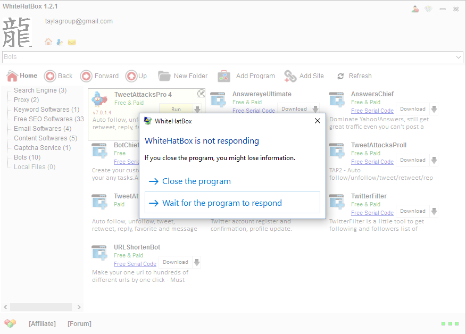The width and height of the screenshot is (466, 334).
Task: Click the Forward navigation arrow
Action: 86,76
